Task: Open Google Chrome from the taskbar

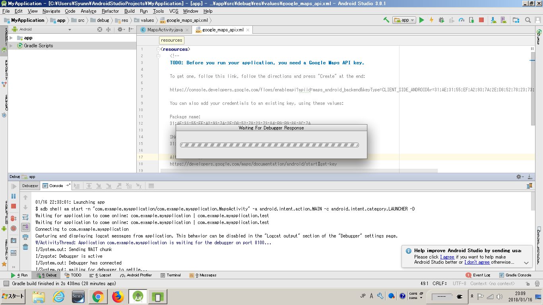Action: click(98, 297)
